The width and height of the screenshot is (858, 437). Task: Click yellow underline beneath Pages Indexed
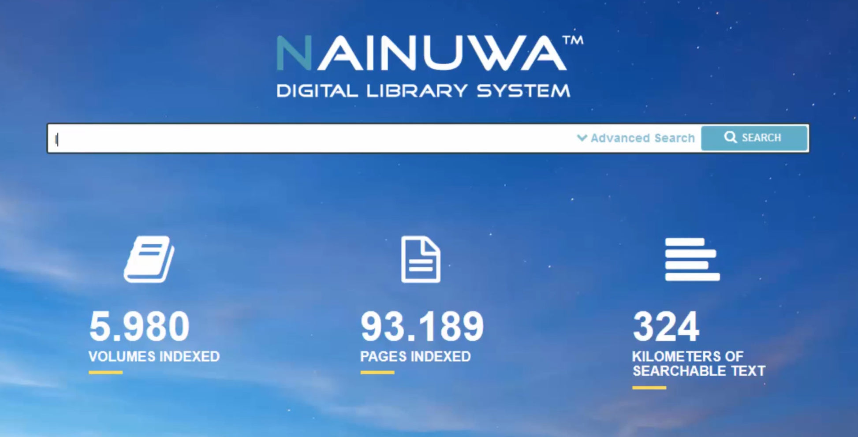point(377,373)
